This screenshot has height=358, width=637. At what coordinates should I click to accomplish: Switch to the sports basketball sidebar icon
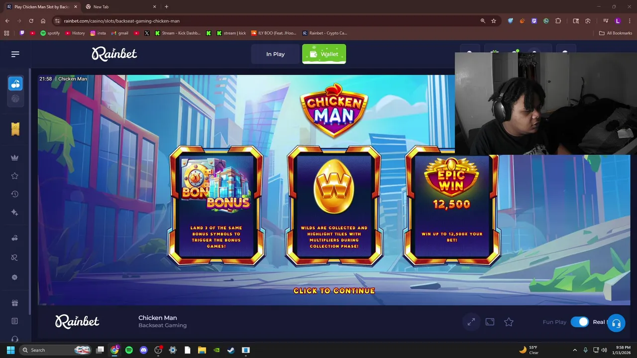pyautogui.click(x=15, y=99)
